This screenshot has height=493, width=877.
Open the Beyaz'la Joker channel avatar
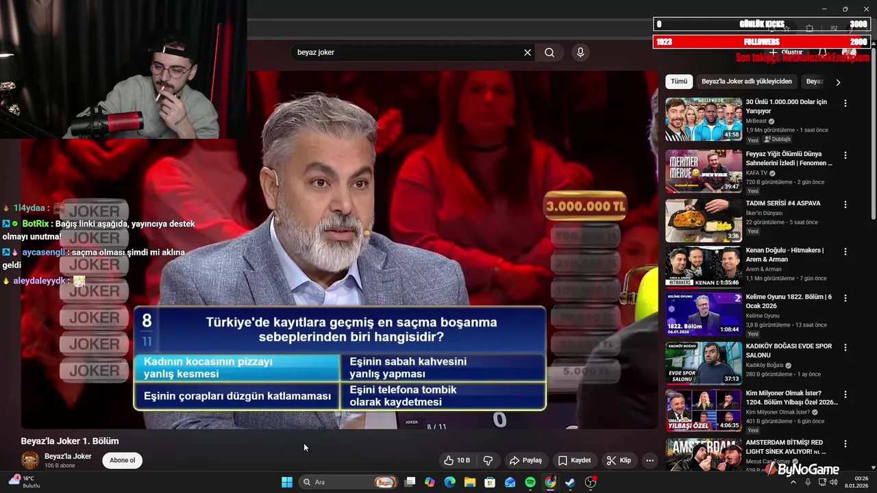click(30, 460)
